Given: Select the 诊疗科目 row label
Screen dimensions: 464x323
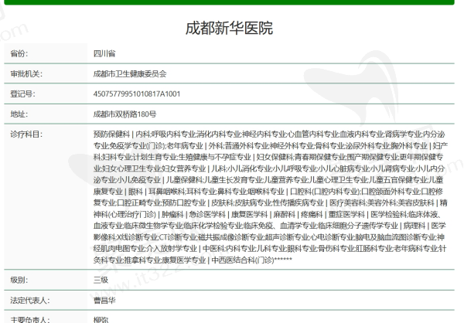Looking at the screenshot, I should click(26, 134).
